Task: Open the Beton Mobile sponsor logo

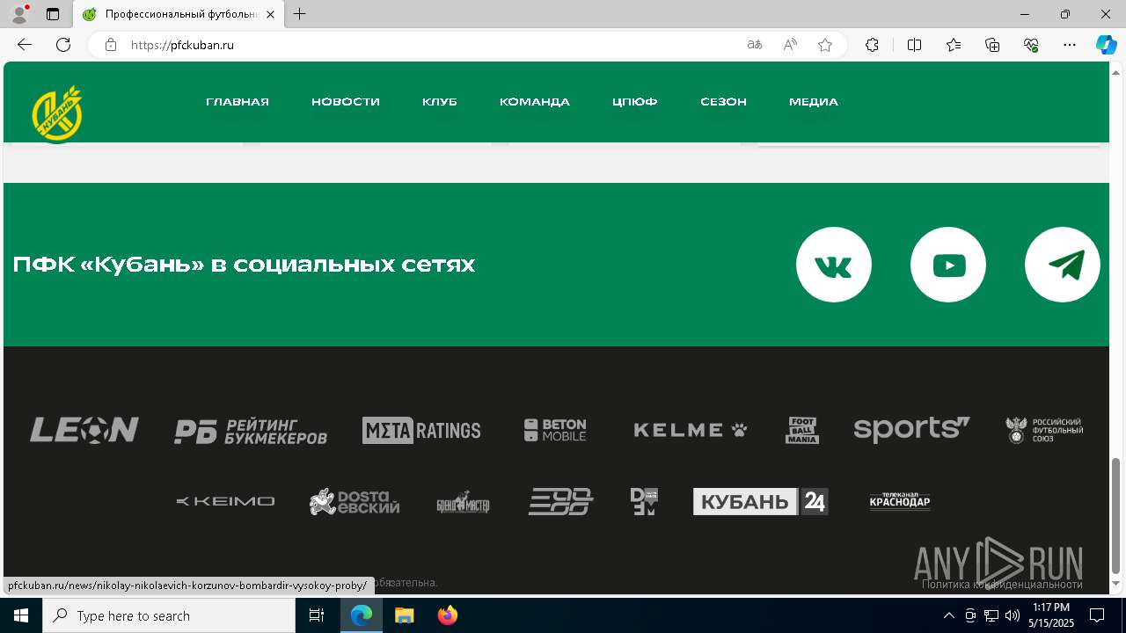Action: pyautogui.click(x=555, y=430)
